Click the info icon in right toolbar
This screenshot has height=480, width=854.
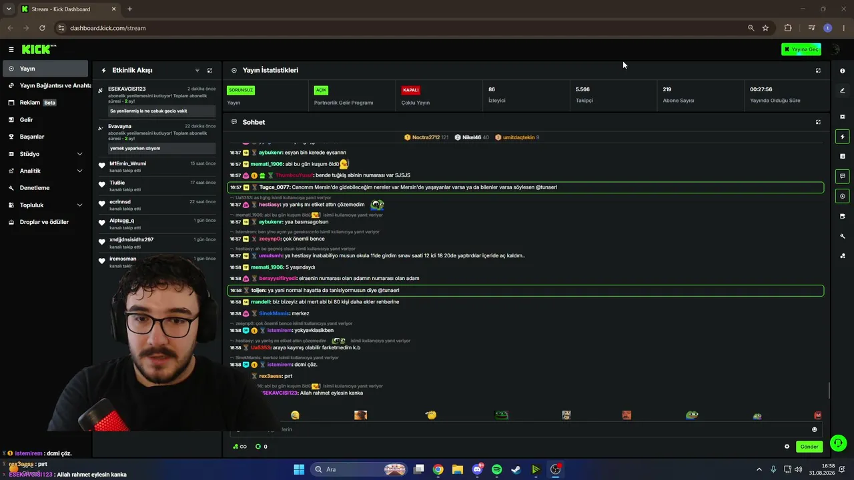point(843,71)
